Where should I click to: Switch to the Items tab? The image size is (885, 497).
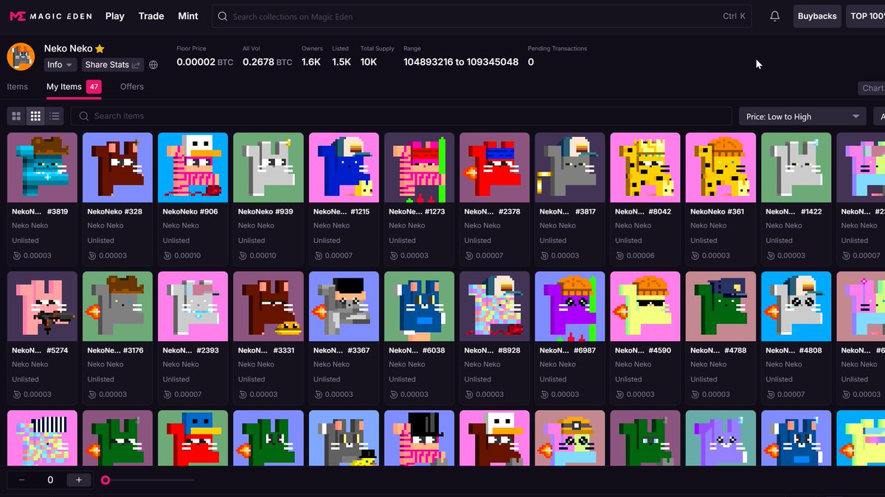tap(18, 87)
